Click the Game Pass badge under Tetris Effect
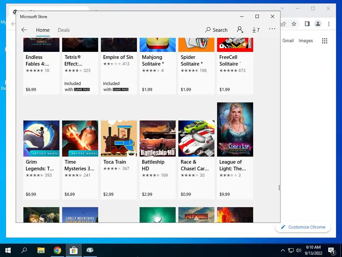The height and width of the screenshot is (257, 342). click(x=82, y=89)
